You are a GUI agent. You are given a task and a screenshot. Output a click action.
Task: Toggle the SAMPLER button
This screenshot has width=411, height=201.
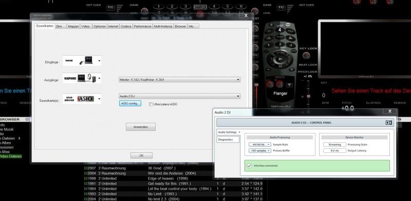(200, 7)
